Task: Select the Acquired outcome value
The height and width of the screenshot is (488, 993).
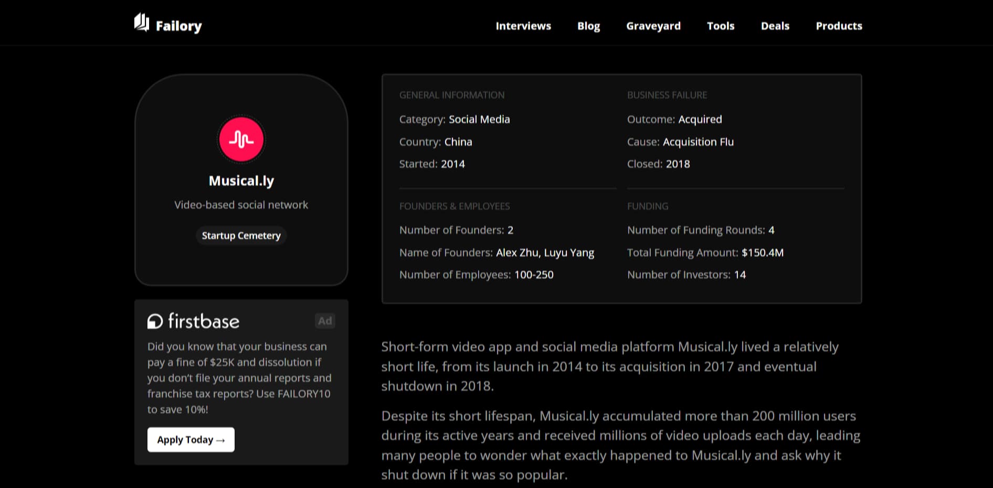Action: click(x=700, y=119)
